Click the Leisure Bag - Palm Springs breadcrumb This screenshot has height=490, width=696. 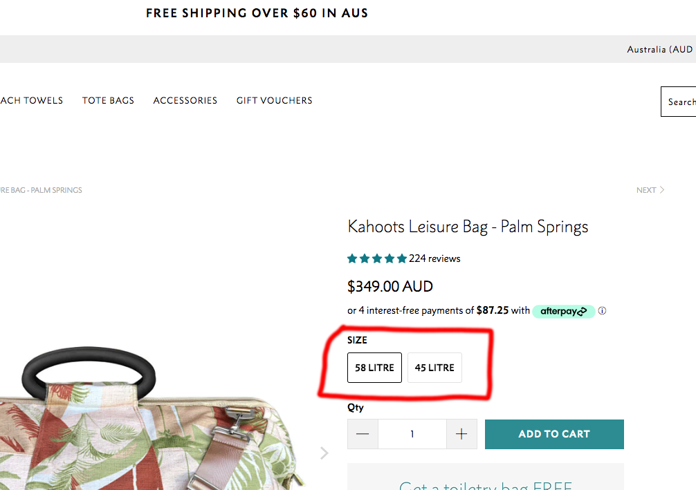tap(40, 190)
